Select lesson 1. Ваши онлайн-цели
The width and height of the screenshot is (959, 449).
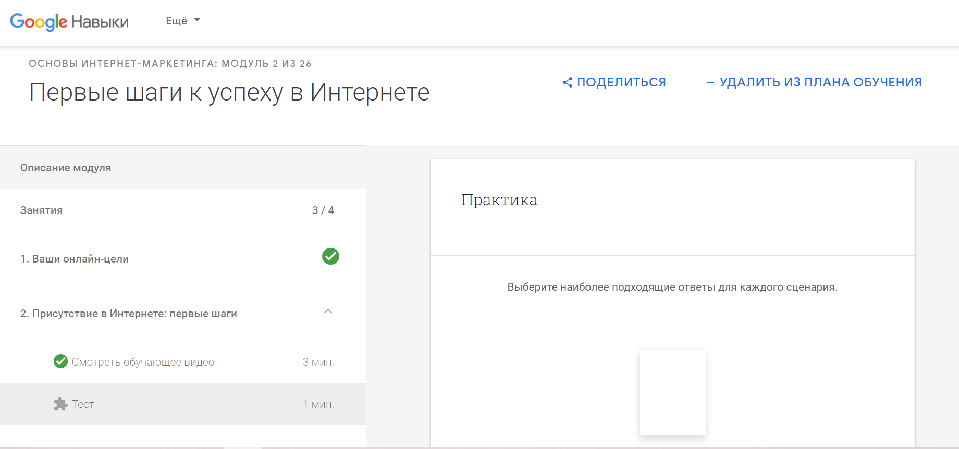click(x=75, y=259)
